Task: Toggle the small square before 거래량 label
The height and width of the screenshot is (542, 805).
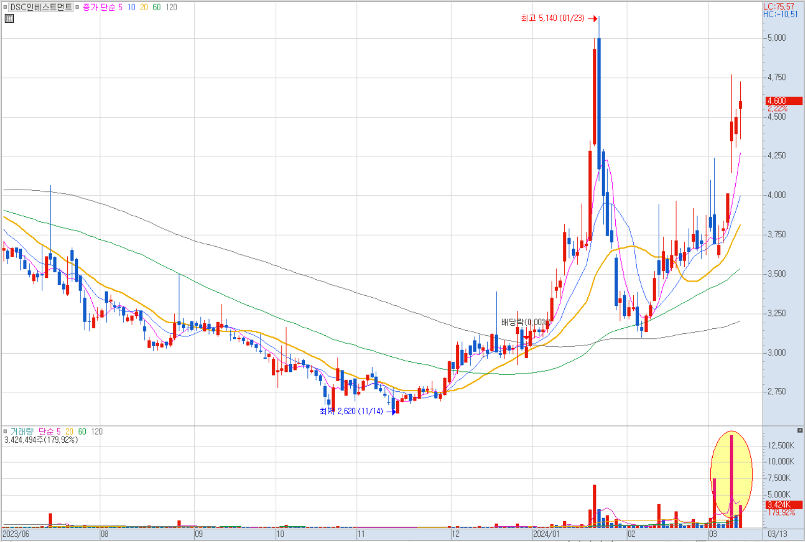Action: coord(5,432)
